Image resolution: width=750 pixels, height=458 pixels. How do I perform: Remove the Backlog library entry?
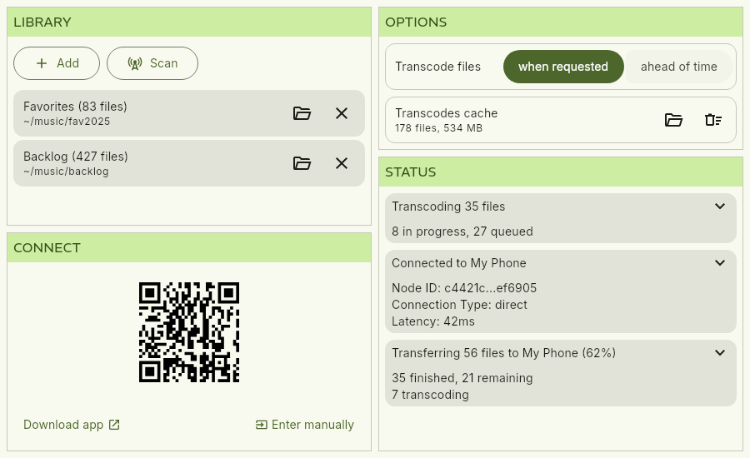click(x=342, y=163)
